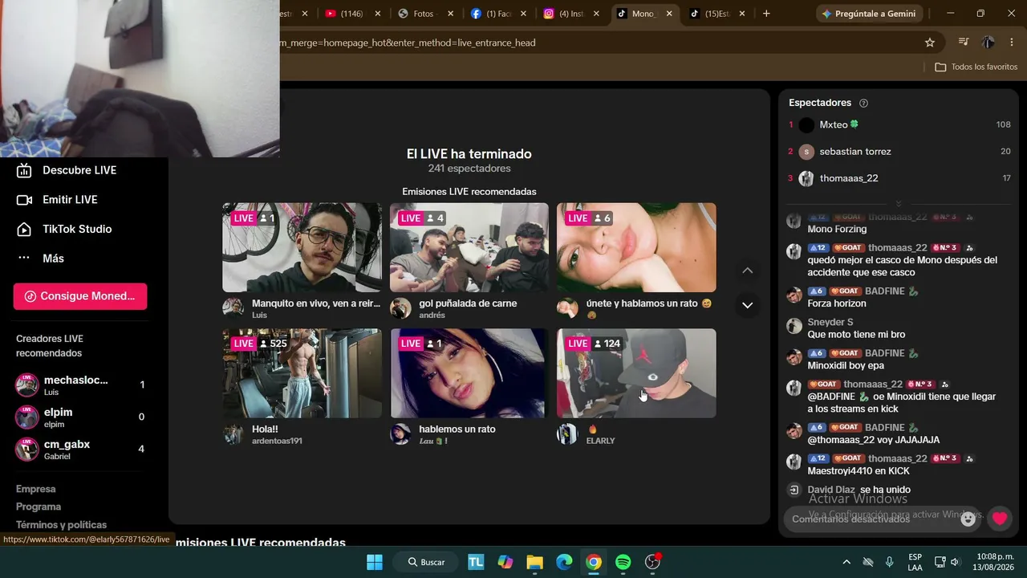1027x578 pixels.
Task: Click 'Que moto tiene mi bro' chat message
Action: [x=856, y=335]
